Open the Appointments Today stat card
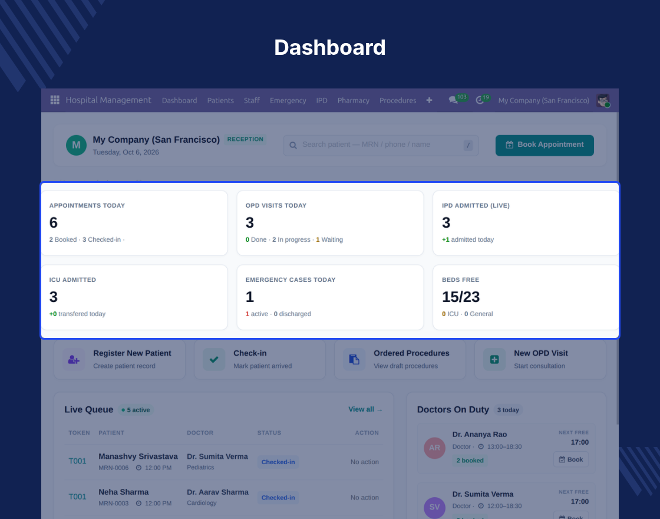The width and height of the screenshot is (660, 519). pos(134,223)
